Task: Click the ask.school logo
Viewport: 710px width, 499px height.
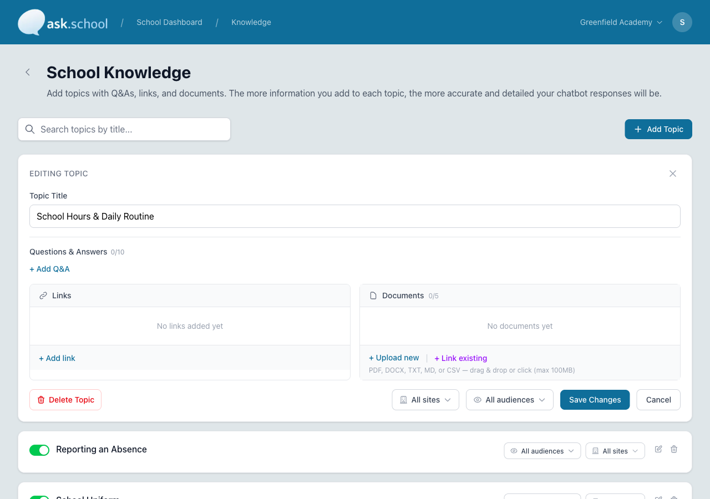Action: click(x=63, y=22)
